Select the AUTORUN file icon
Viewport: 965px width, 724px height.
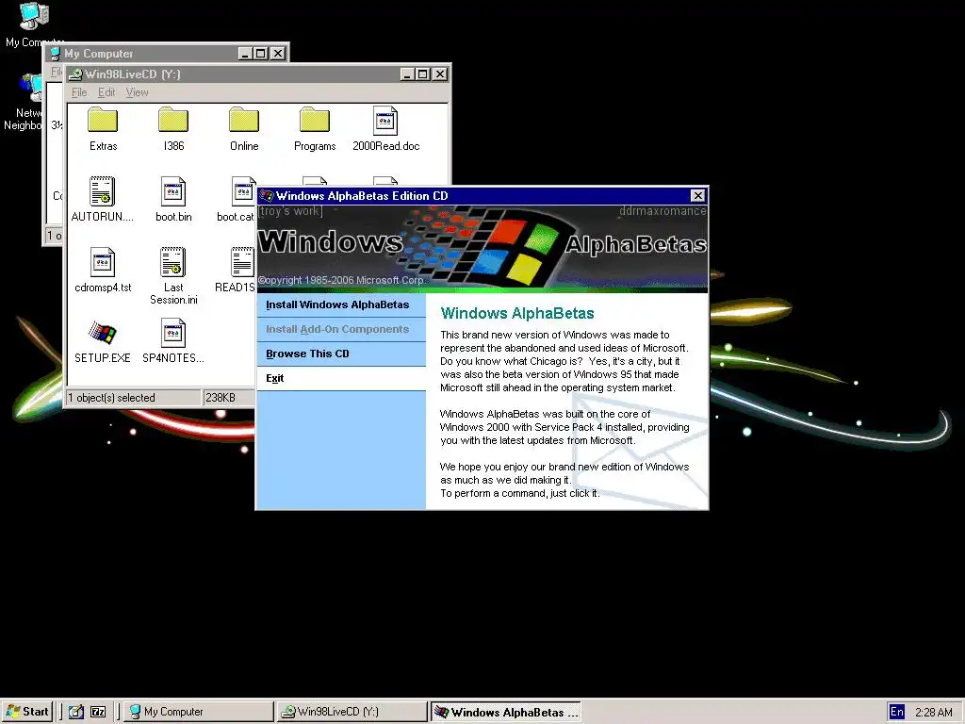click(102, 191)
